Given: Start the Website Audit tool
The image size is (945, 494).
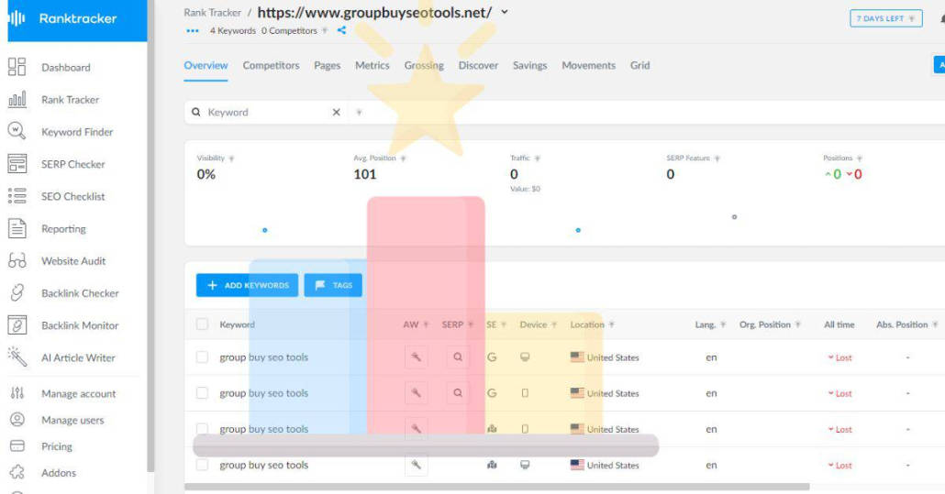Looking at the screenshot, I should click(73, 261).
